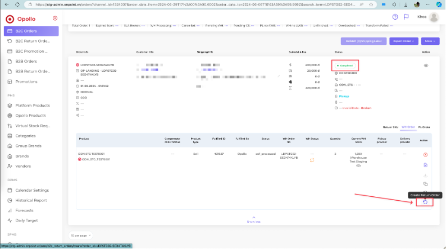The image size is (446, 249).
Task: View order details with eye icon
Action: pos(426,66)
